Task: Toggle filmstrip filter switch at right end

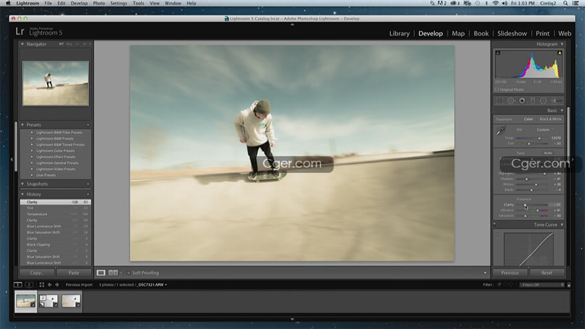Action: (569, 285)
